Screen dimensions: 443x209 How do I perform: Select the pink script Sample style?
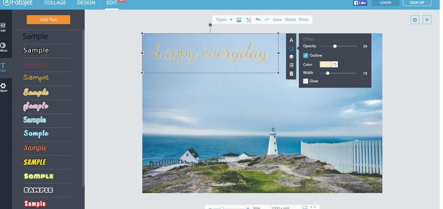[35, 106]
